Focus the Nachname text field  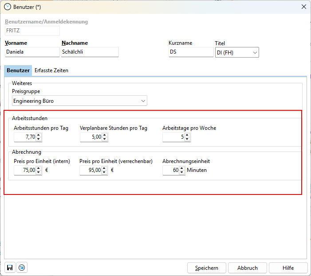[90, 52]
